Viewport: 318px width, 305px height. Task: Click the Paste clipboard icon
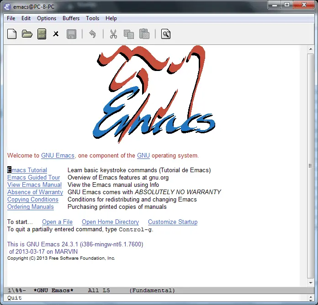coord(144,33)
